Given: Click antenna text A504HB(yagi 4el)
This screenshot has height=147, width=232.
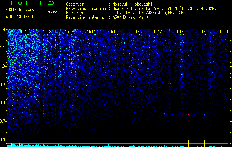Looking at the screenshot, I should coord(130,17).
